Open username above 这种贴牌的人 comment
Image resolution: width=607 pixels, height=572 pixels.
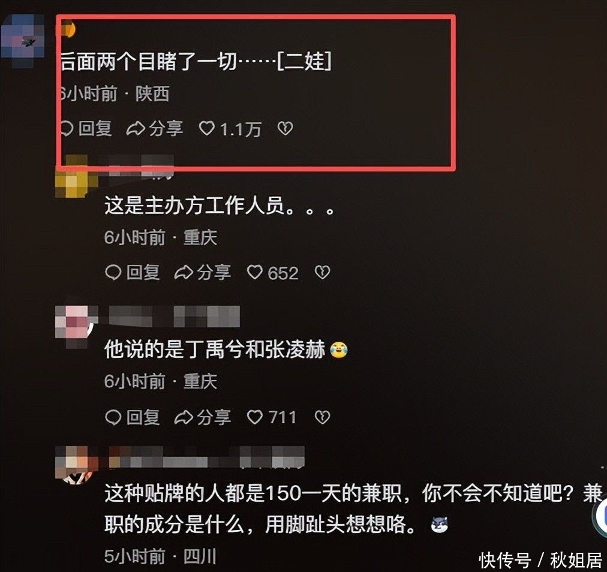(207, 457)
